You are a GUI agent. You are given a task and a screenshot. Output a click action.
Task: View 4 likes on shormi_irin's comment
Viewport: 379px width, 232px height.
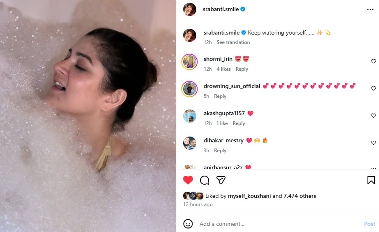(223, 69)
